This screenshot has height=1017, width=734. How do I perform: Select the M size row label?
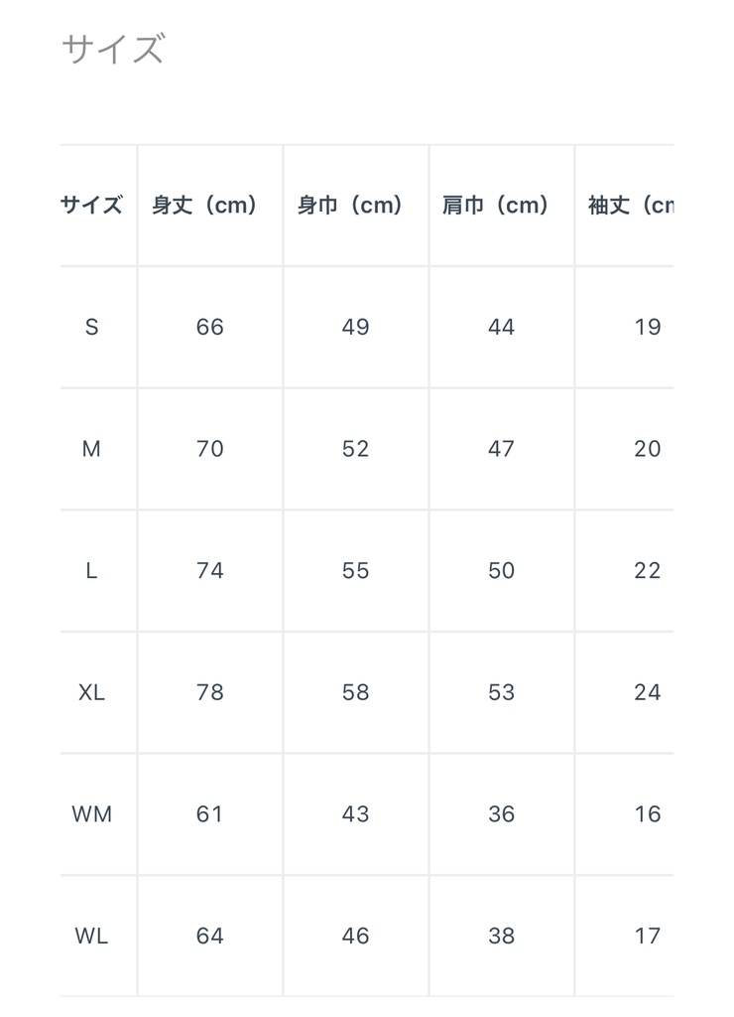91,449
